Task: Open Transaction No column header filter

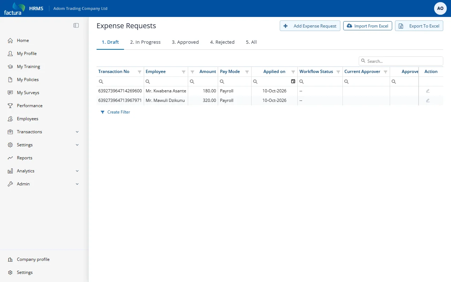Action: point(140,72)
